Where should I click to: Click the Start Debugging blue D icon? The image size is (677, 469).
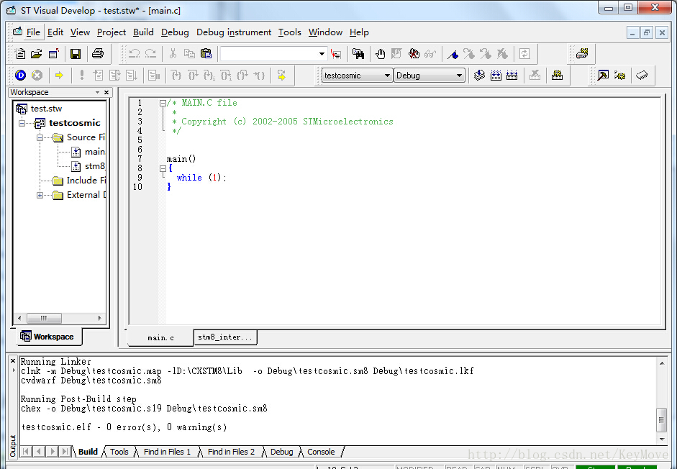20,75
